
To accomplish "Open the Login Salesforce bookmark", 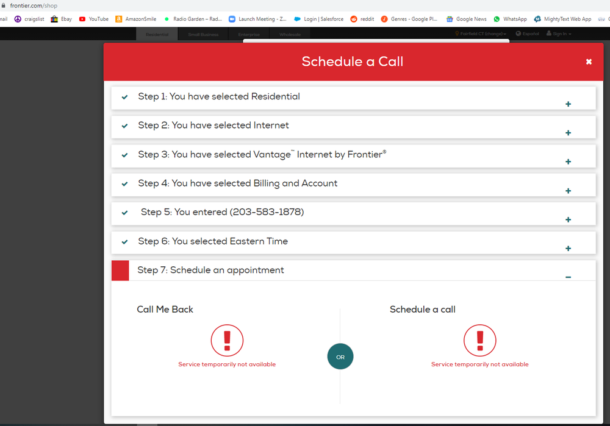I will click(x=318, y=19).
